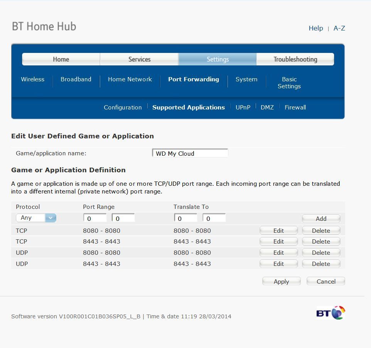Click the Software version text in footer
This screenshot has width=371, height=348.
coord(76,316)
